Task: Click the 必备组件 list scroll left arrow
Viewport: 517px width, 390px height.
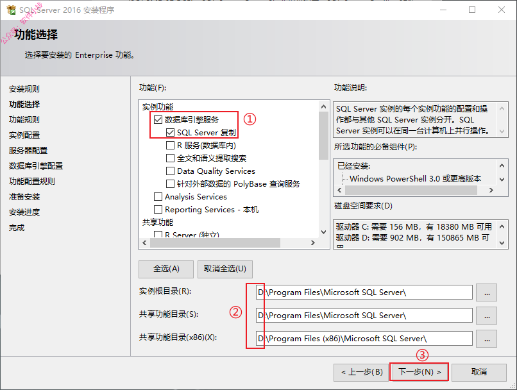Action: click(x=339, y=191)
